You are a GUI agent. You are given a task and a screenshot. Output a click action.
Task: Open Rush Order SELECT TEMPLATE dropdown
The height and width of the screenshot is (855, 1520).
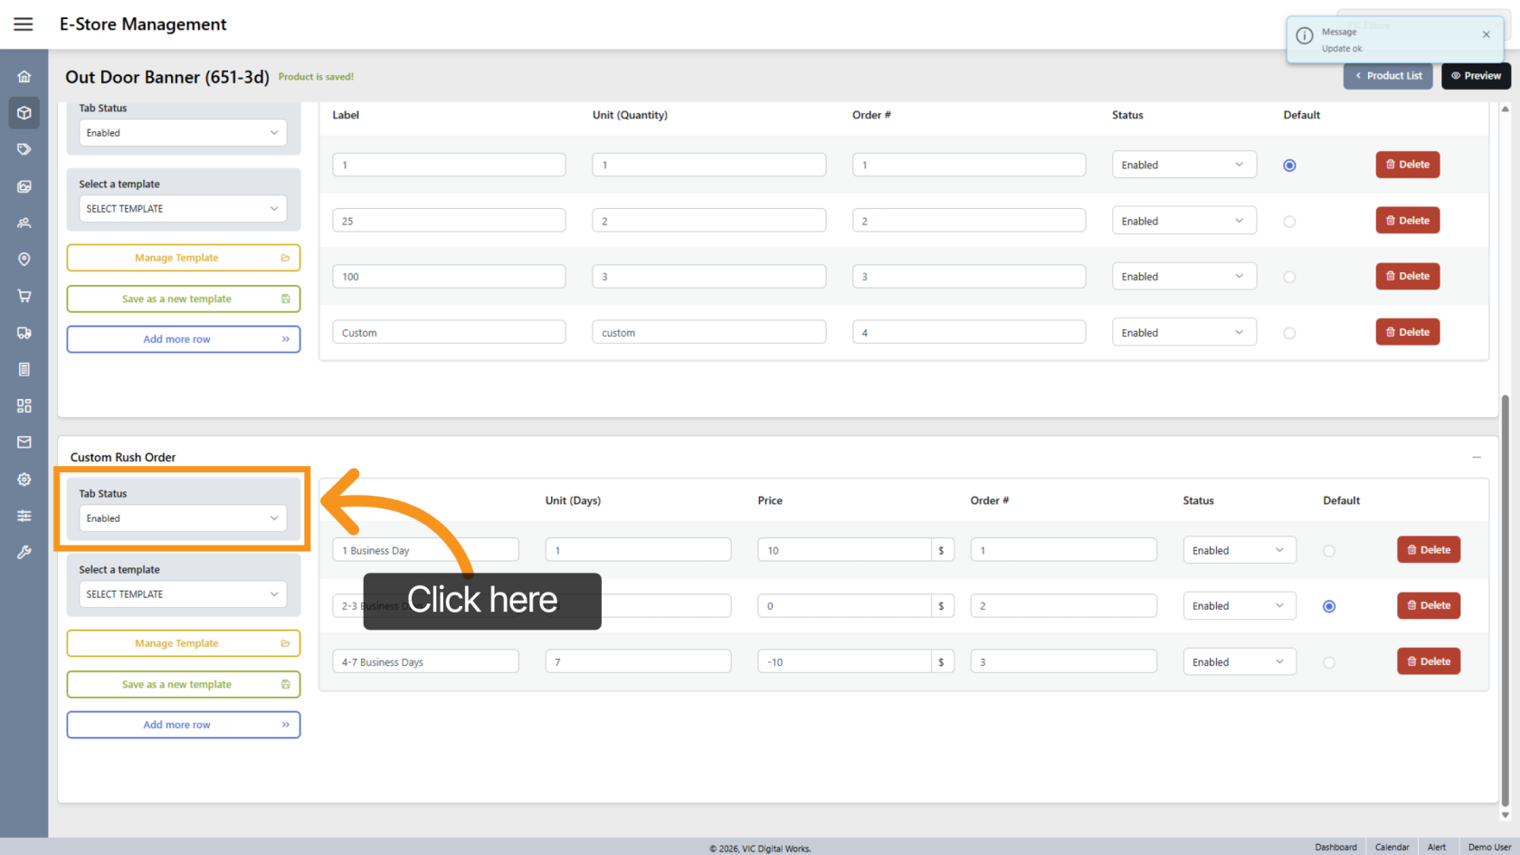coord(183,594)
